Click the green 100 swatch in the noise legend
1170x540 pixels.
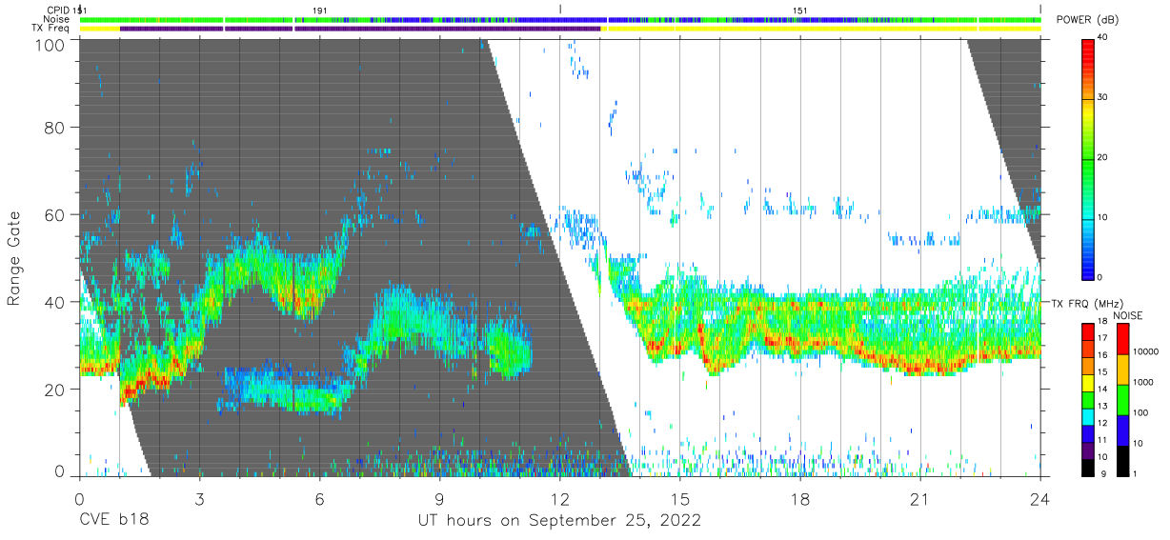click(x=1122, y=399)
